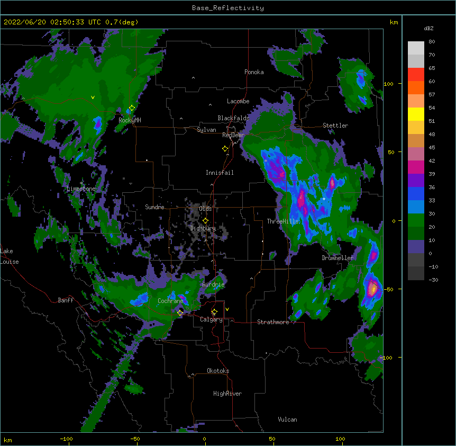This screenshot has width=456, height=446.
Task: Click the Stettler city label
Action: 335,126
